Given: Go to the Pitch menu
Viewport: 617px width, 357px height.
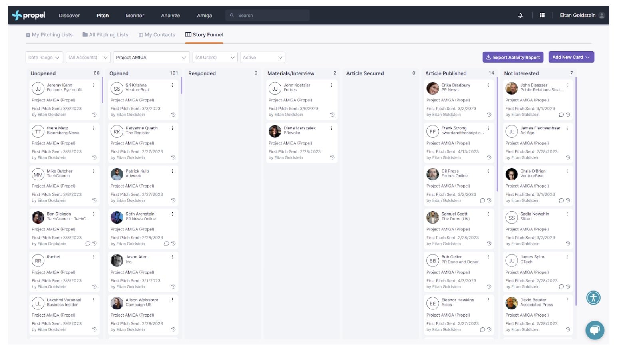Looking at the screenshot, I should click(x=103, y=15).
